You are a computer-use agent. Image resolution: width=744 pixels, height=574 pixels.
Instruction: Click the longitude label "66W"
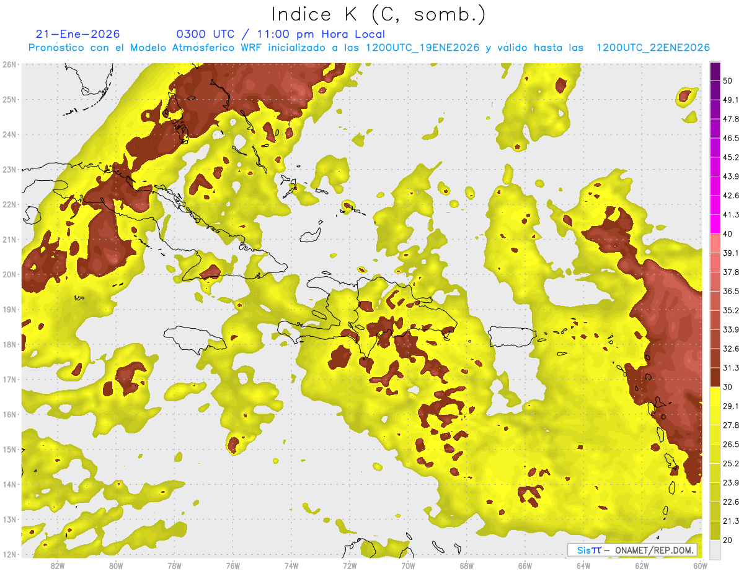pos(525,565)
